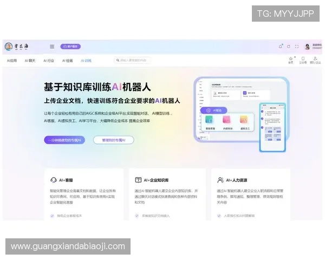Click the 基于知识库训练AI机器人 headline
This screenshot has height=260, width=325.
pos(97,87)
